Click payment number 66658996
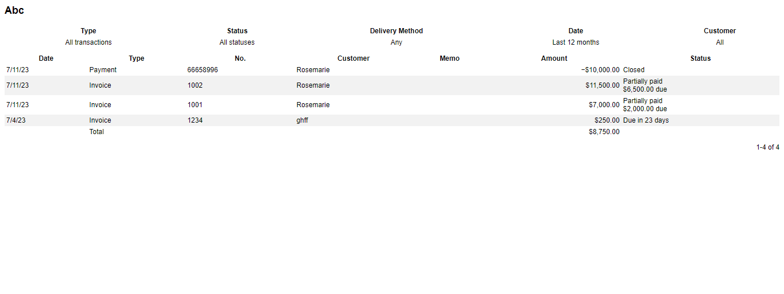The height and width of the screenshot is (294, 784). 203,70
